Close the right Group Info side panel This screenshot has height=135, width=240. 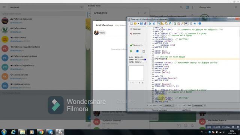click(x=236, y=7)
